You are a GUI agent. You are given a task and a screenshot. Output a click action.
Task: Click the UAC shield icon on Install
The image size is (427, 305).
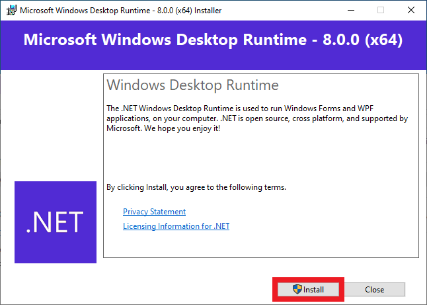click(x=297, y=290)
